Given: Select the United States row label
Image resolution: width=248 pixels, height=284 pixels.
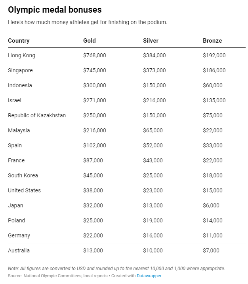Looking at the screenshot, I should [x=24, y=191].
